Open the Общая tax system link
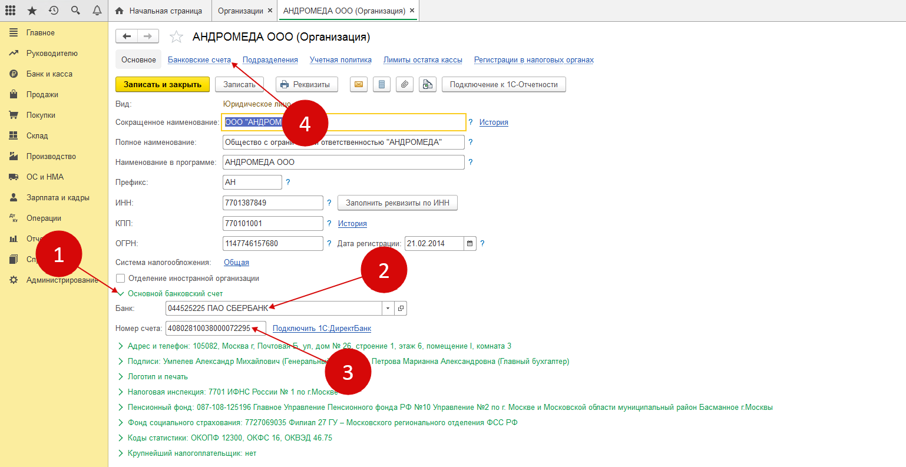Viewport: 906px width, 467px height. (x=236, y=263)
